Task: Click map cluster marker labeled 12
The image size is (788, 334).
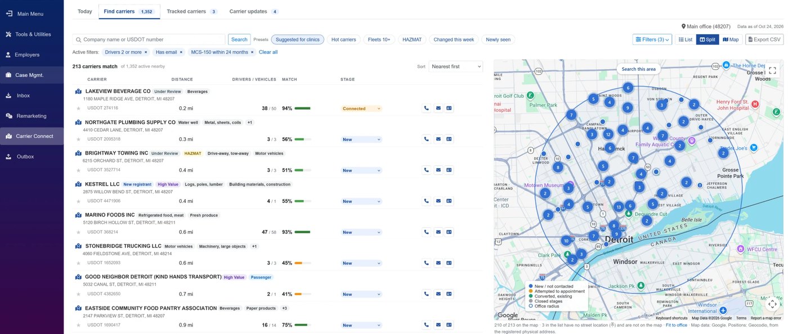Action: click(x=608, y=134)
